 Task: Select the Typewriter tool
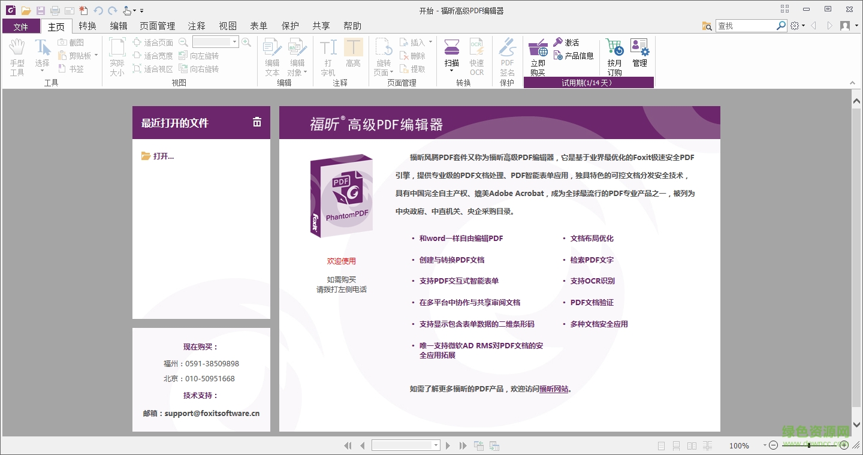click(328, 57)
